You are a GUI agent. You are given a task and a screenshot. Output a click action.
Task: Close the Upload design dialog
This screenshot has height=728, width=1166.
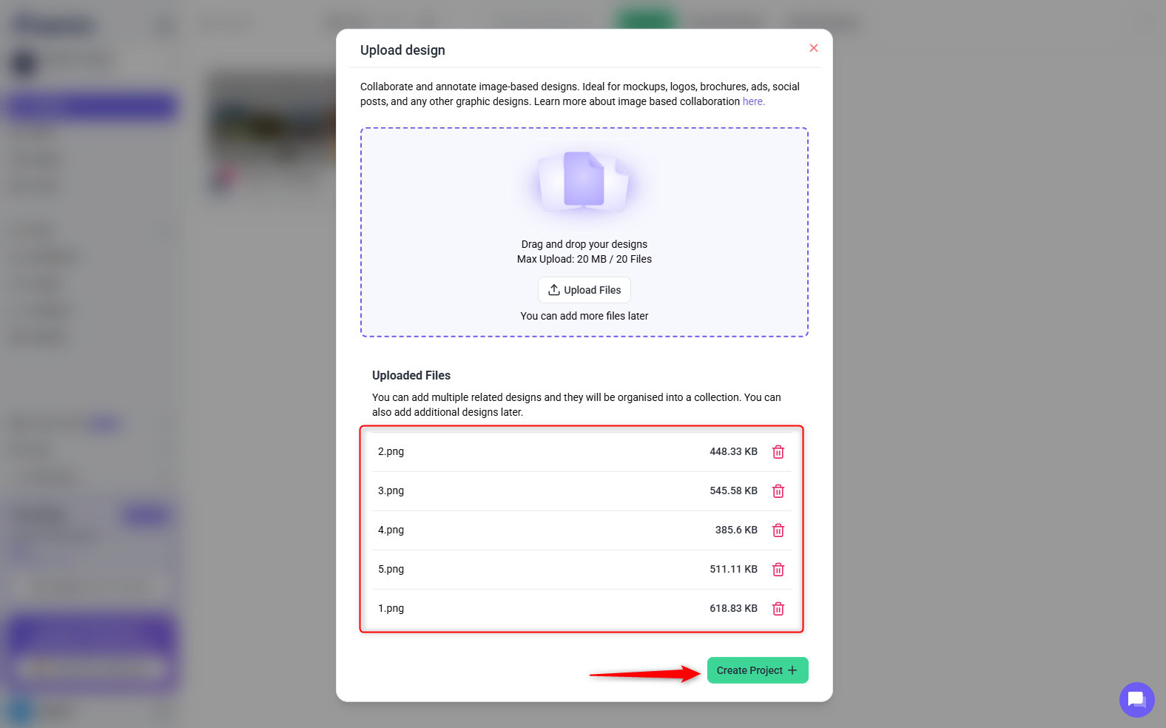813,48
